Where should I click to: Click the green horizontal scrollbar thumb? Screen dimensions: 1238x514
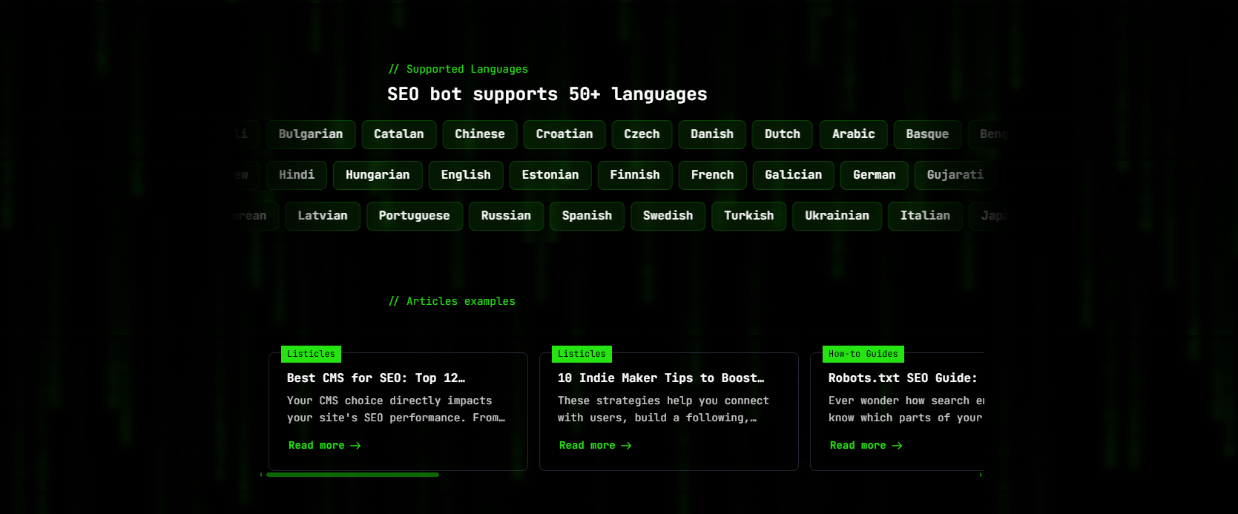pyautogui.click(x=352, y=475)
